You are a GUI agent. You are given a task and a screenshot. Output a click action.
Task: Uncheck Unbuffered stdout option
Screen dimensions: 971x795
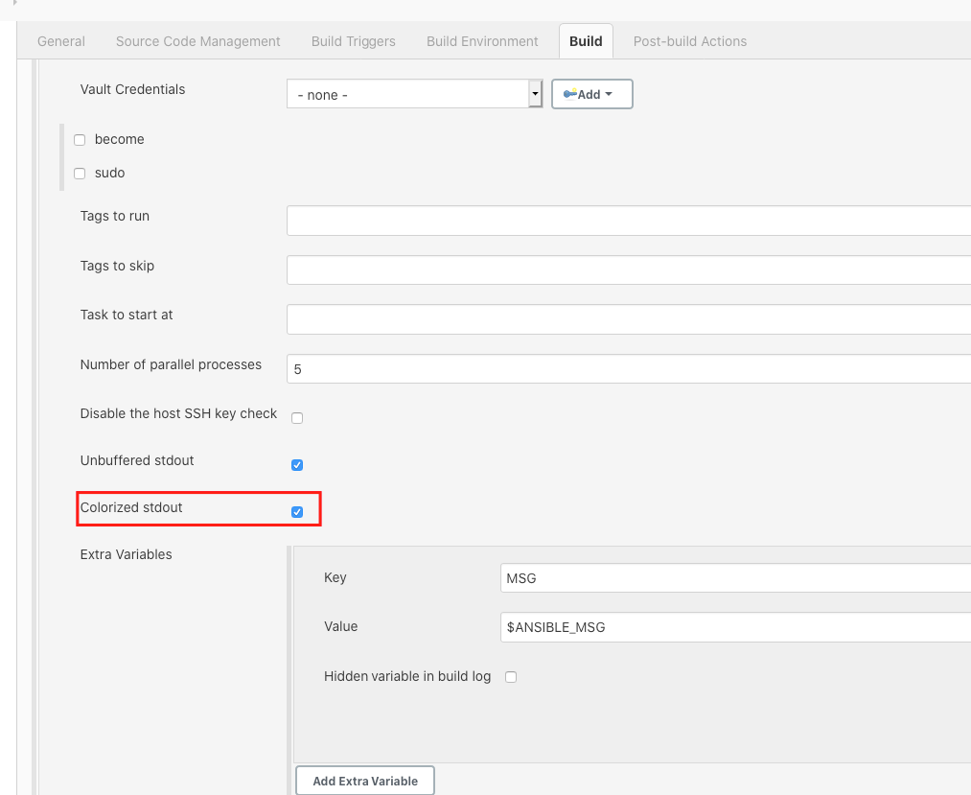click(297, 465)
